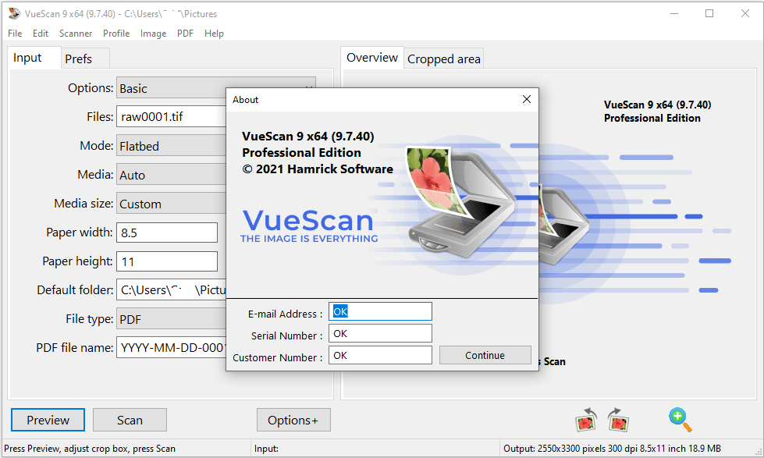Click the zoom in magnifier icon
Viewport: 764px width, 458px height.
[x=680, y=420]
